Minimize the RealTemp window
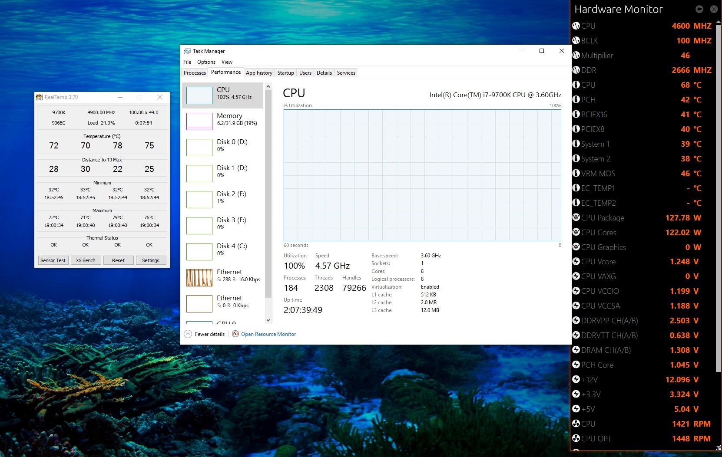The height and width of the screenshot is (457, 722). coord(120,97)
